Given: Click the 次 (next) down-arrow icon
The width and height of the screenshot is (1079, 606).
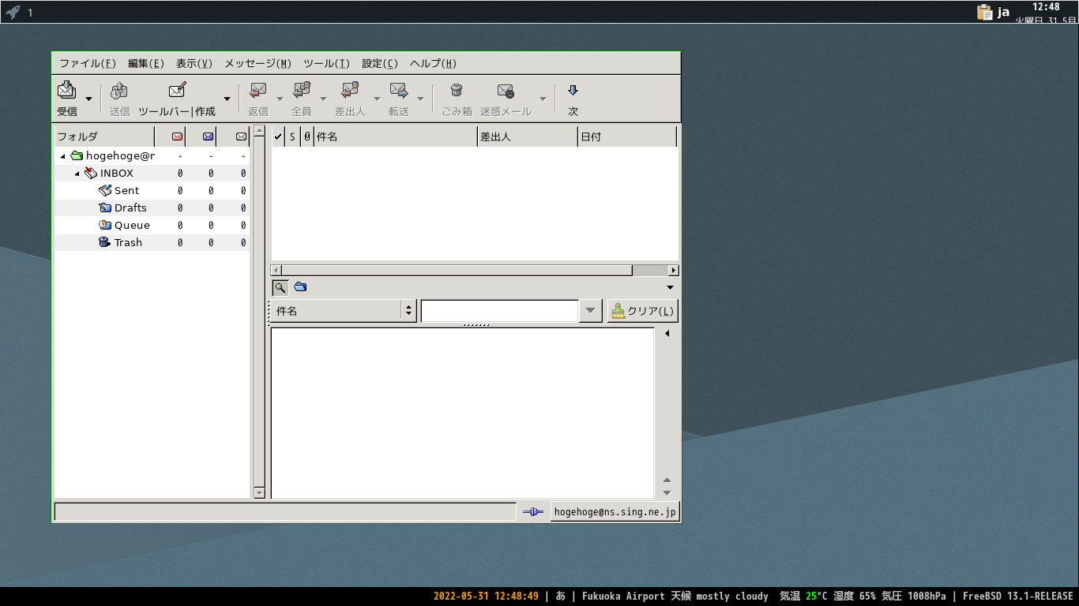Looking at the screenshot, I should (x=573, y=90).
